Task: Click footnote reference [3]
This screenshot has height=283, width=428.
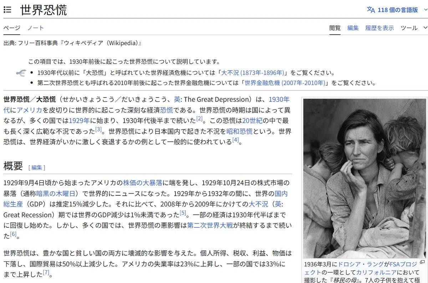Action: click(x=98, y=129)
